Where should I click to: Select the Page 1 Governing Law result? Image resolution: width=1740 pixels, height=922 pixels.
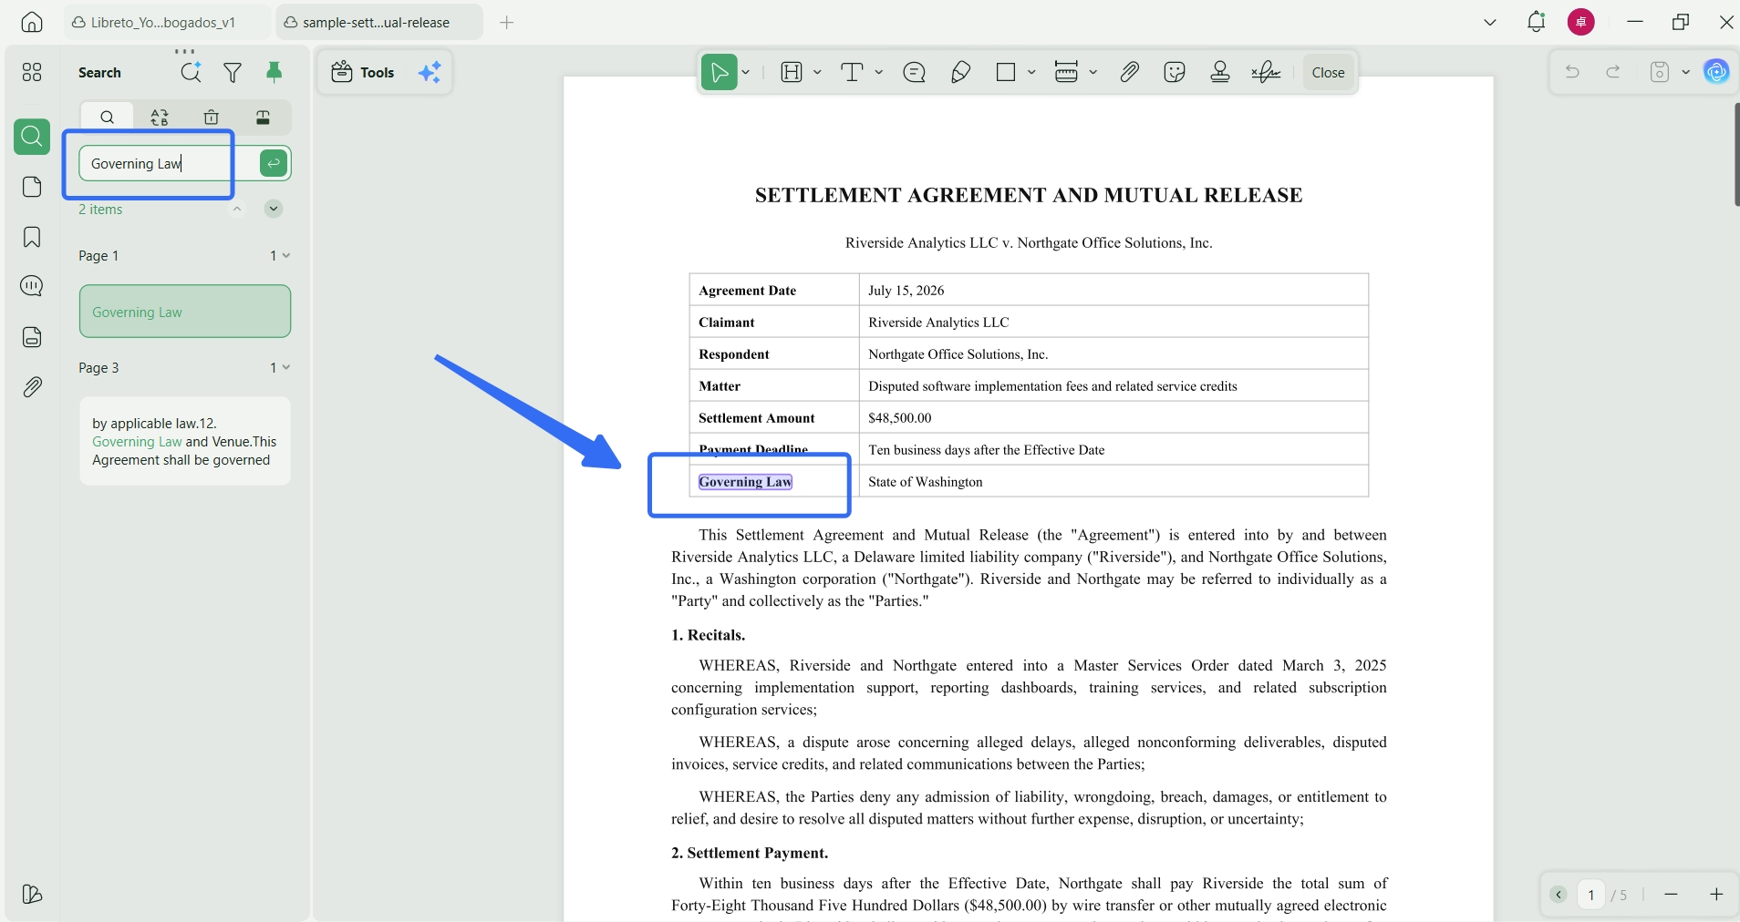click(x=185, y=312)
